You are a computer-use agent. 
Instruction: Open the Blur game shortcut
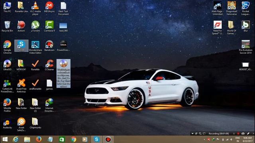tap(245, 27)
